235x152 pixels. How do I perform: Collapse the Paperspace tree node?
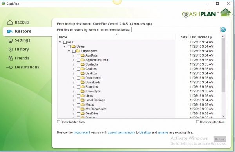[x=69, y=51]
